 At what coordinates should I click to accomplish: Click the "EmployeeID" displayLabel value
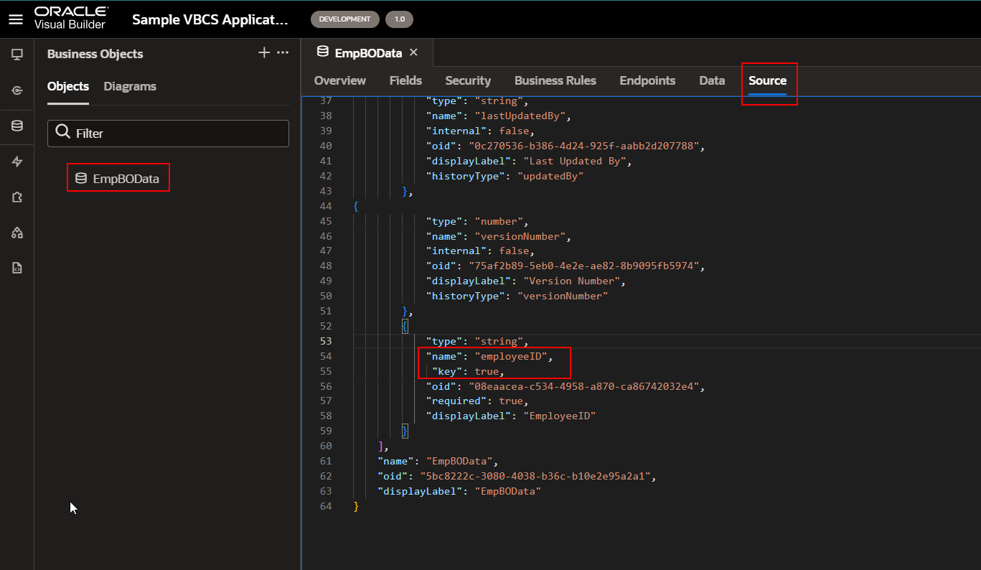pos(559,416)
